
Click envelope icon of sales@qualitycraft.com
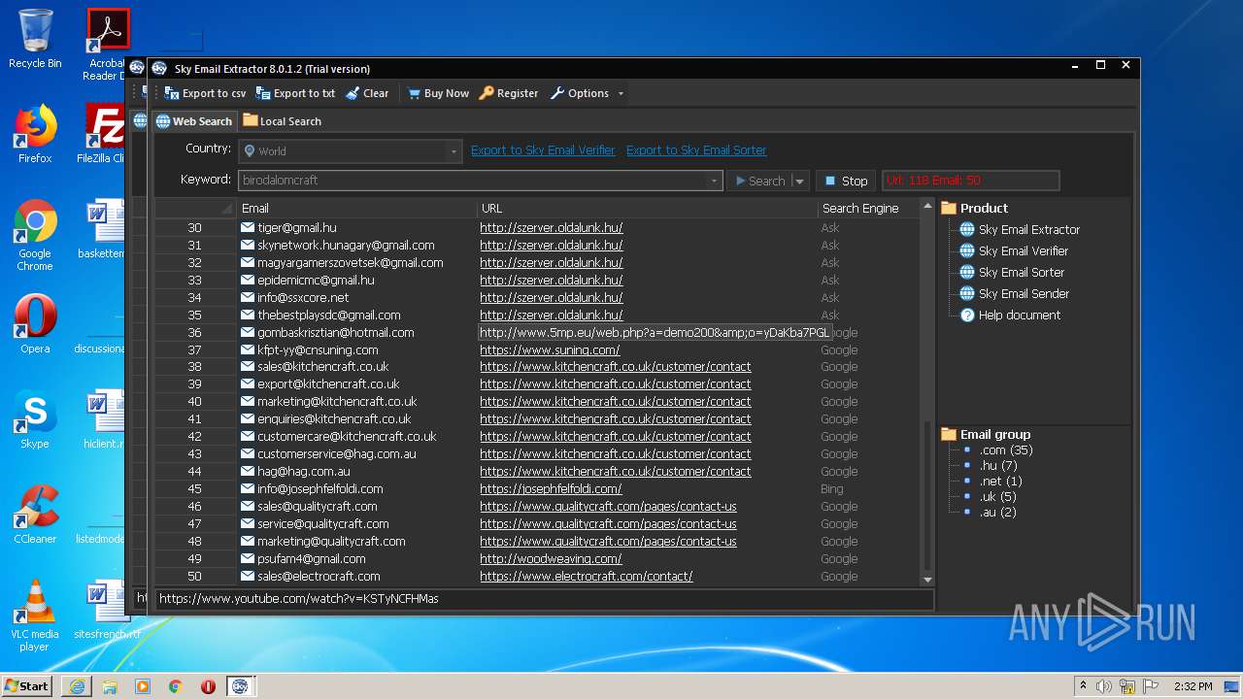click(248, 507)
